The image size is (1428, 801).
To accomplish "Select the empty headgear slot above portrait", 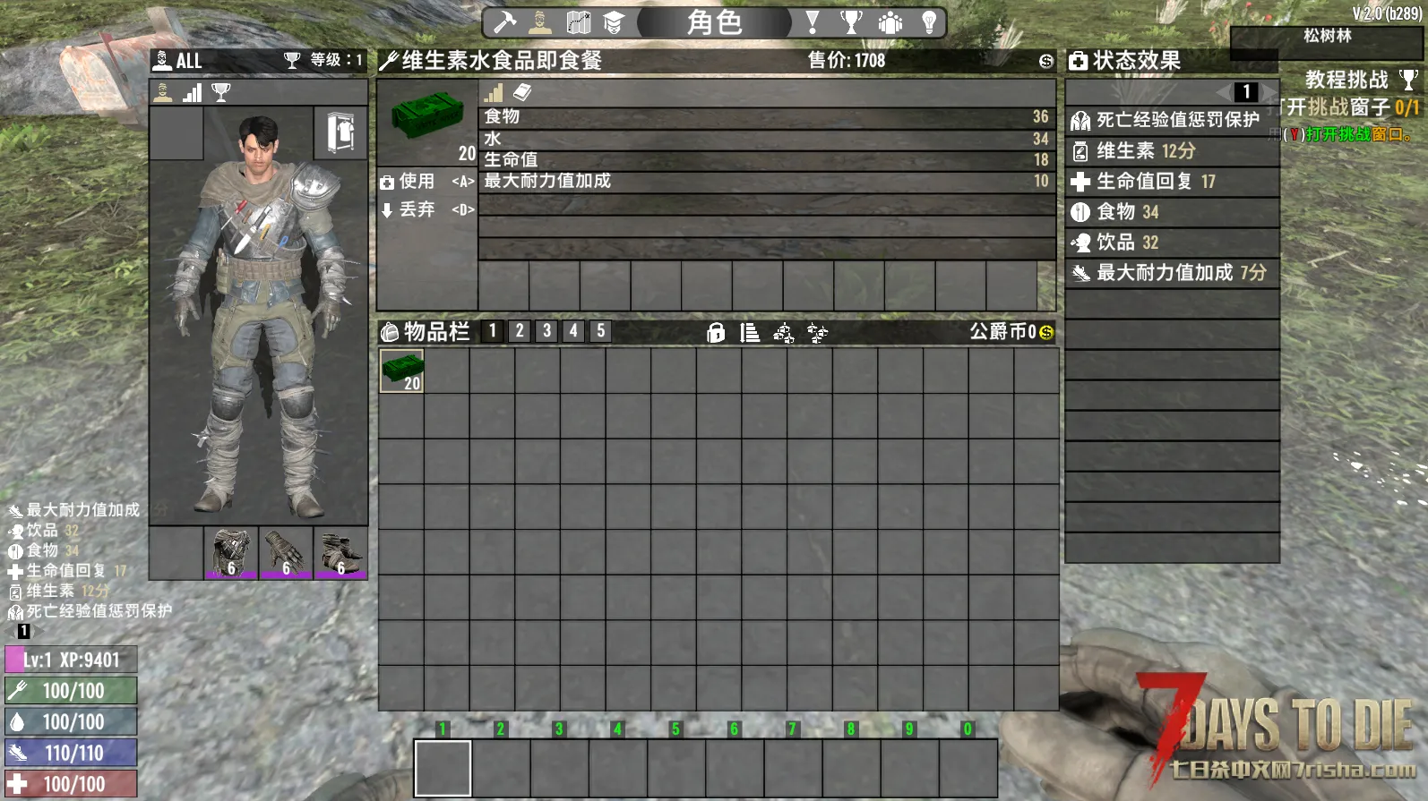I will [176, 133].
